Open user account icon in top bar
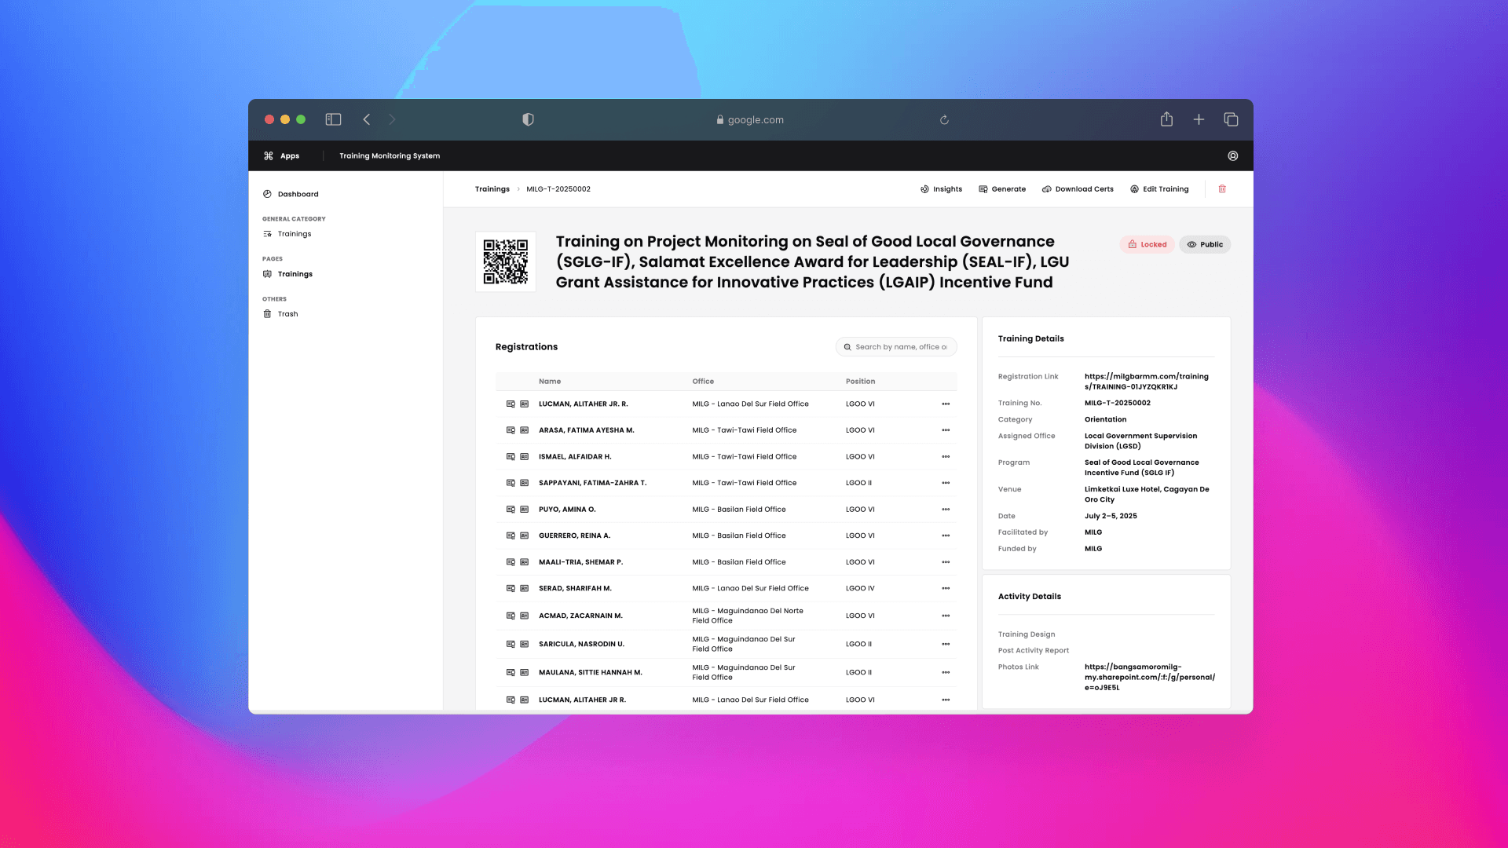Viewport: 1508px width, 848px height. pos(1233,156)
